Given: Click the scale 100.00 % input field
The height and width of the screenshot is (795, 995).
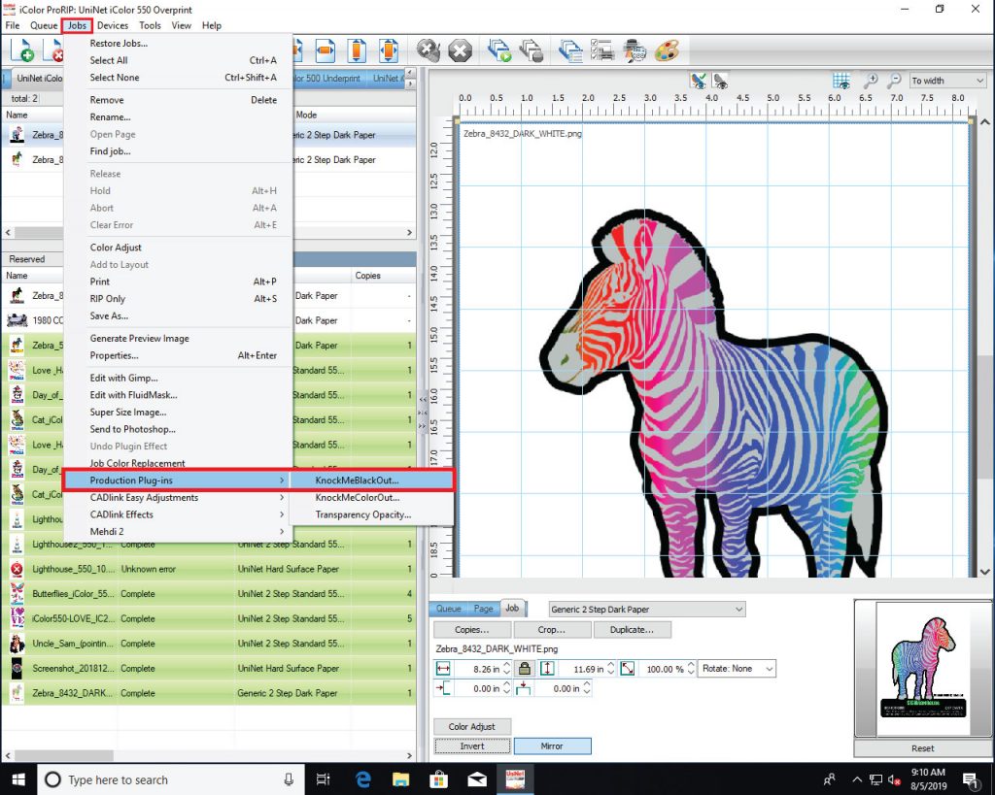Looking at the screenshot, I should coord(662,669).
